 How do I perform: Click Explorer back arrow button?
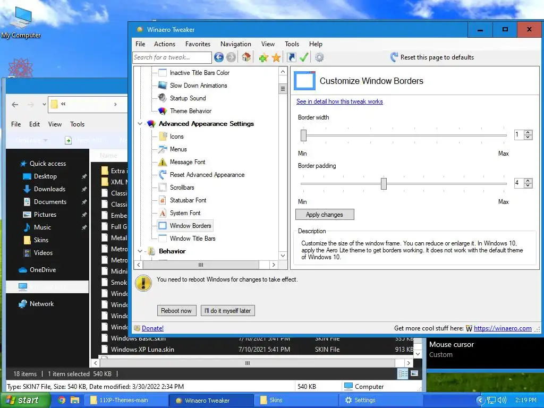(x=15, y=105)
